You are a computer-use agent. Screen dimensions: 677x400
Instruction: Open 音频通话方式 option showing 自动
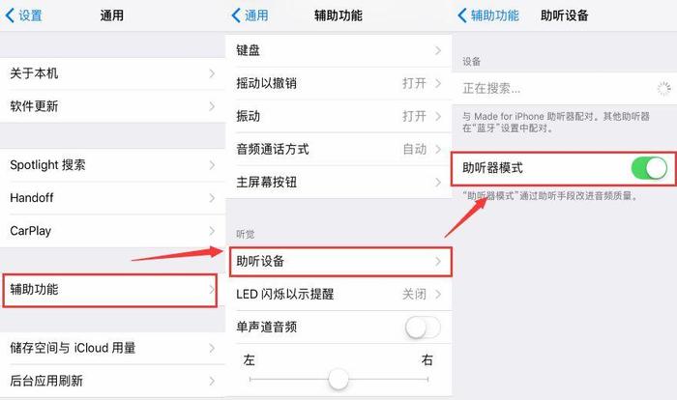click(338, 150)
